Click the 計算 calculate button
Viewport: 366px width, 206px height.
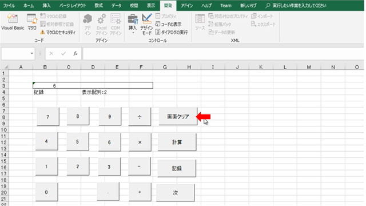pos(177,142)
